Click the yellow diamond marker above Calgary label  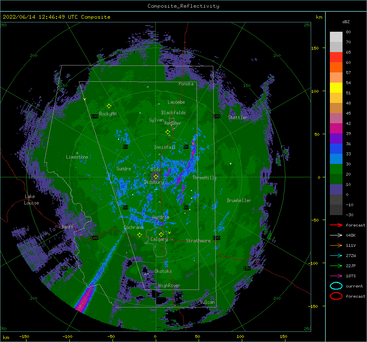coord(161,234)
